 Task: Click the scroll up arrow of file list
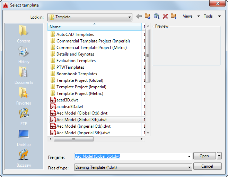(x=148, y=26)
